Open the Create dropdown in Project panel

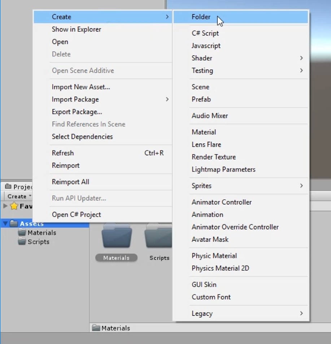[19, 196]
